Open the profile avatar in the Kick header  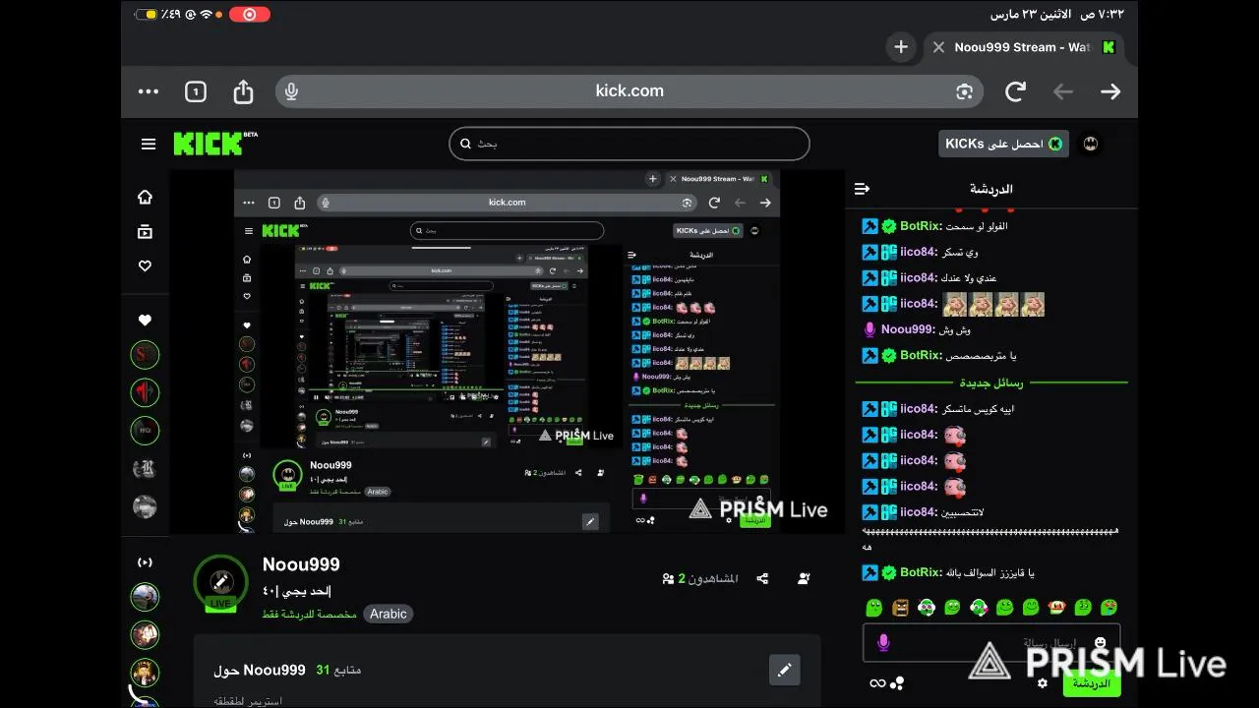tap(1090, 144)
